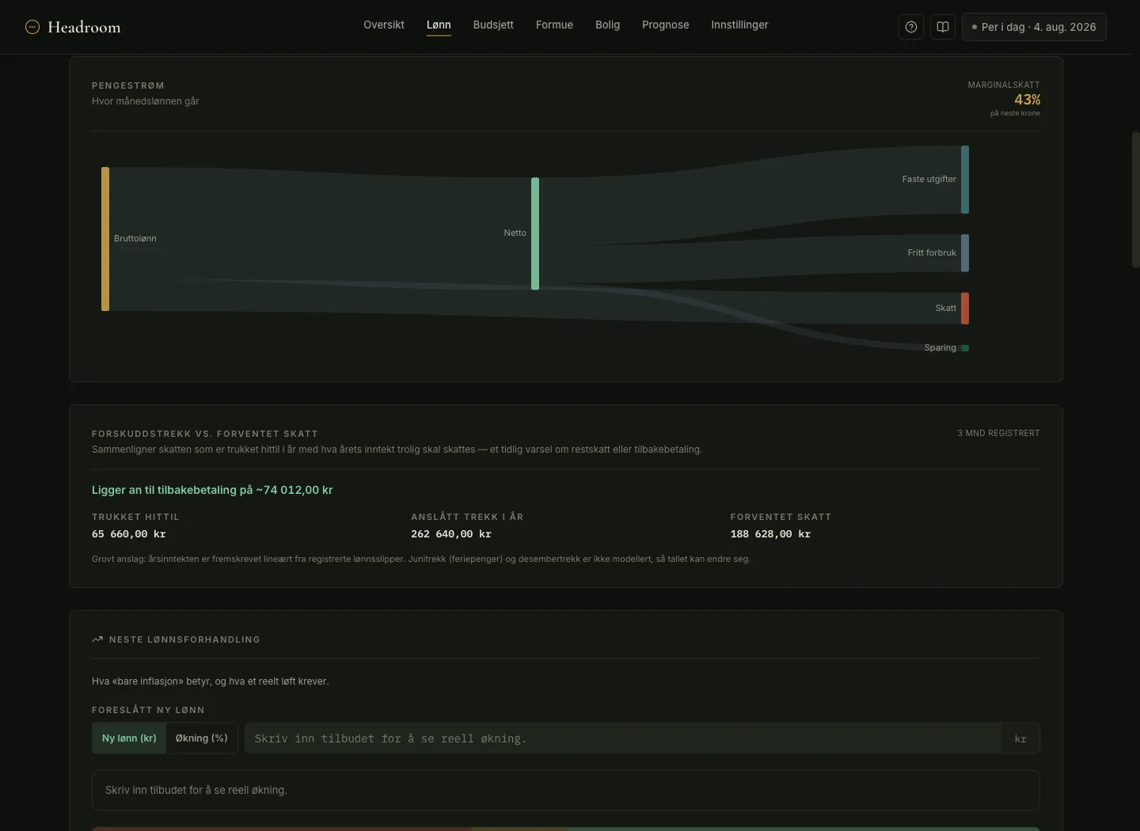Go to the Oversikt tab

point(384,25)
